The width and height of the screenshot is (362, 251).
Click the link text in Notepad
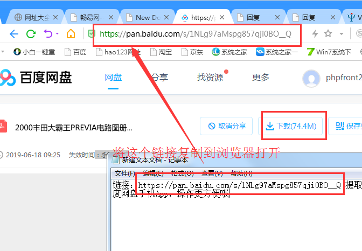(x=239, y=185)
